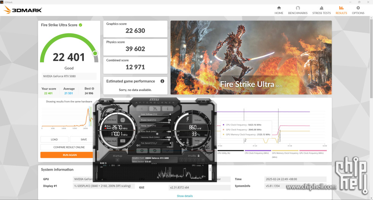Screen dimensions: 373x200
Task: Click the thermometer icon on temperature gauge
Action: [x=188, y=141]
